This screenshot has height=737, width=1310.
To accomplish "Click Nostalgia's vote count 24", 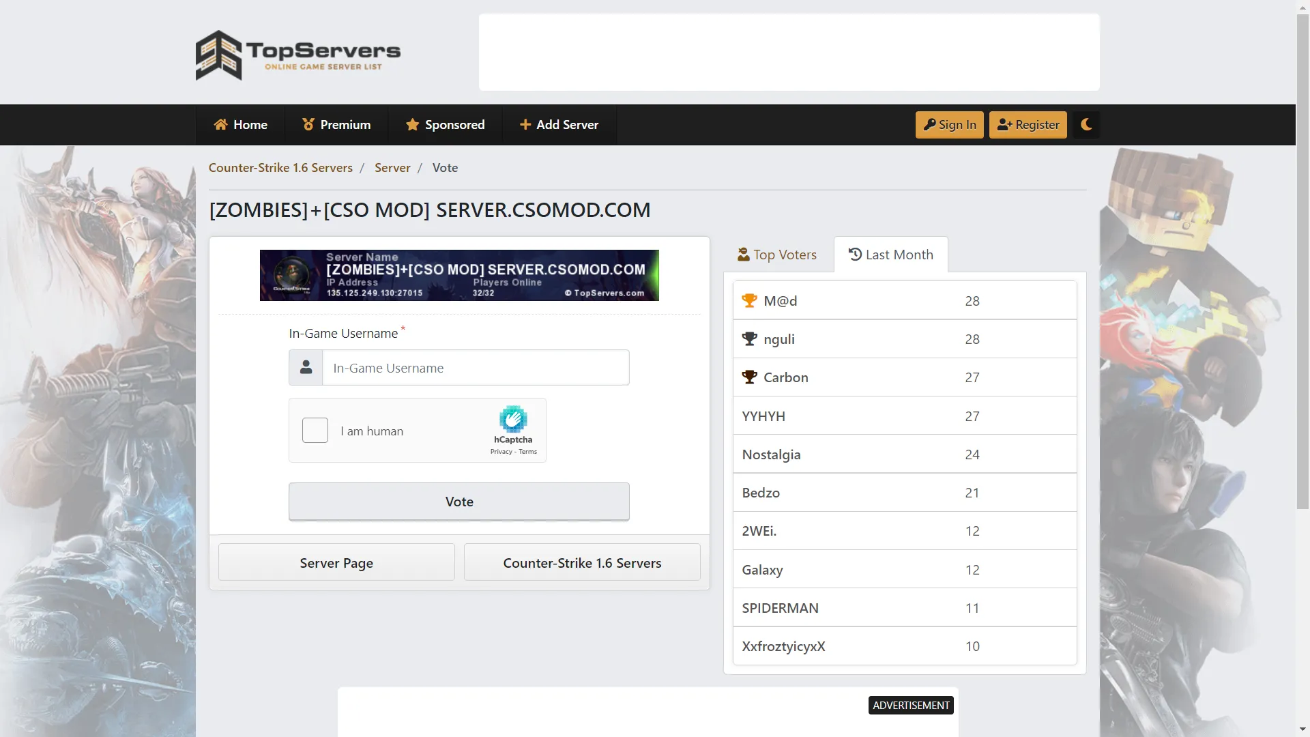I will [x=972, y=454].
